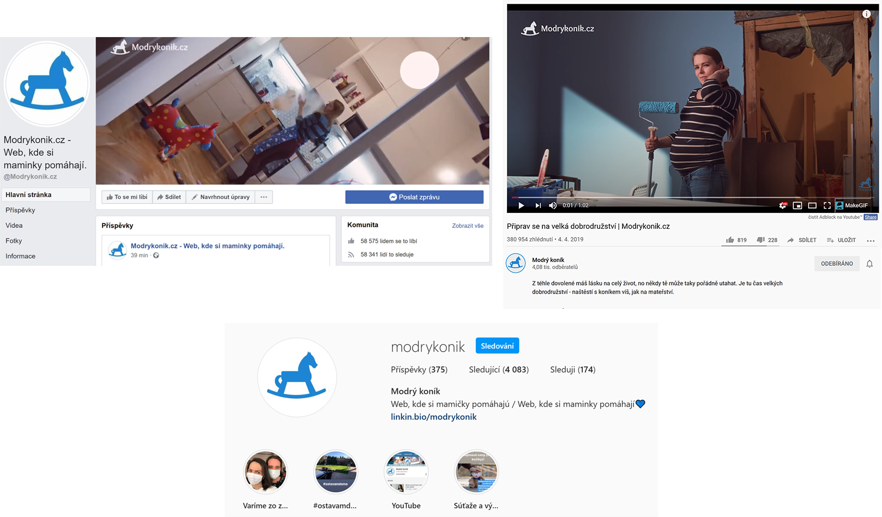Open Modrý koník channel name link
The width and height of the screenshot is (882, 517).
click(548, 260)
